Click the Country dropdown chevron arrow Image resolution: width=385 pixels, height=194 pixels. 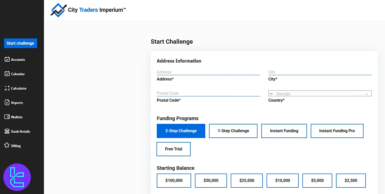click(x=367, y=94)
